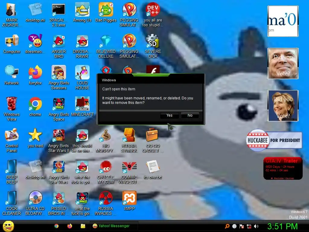309x232 pixels.
Task: Select the PISSED BIRDS IN icon
Action: tap(59, 203)
